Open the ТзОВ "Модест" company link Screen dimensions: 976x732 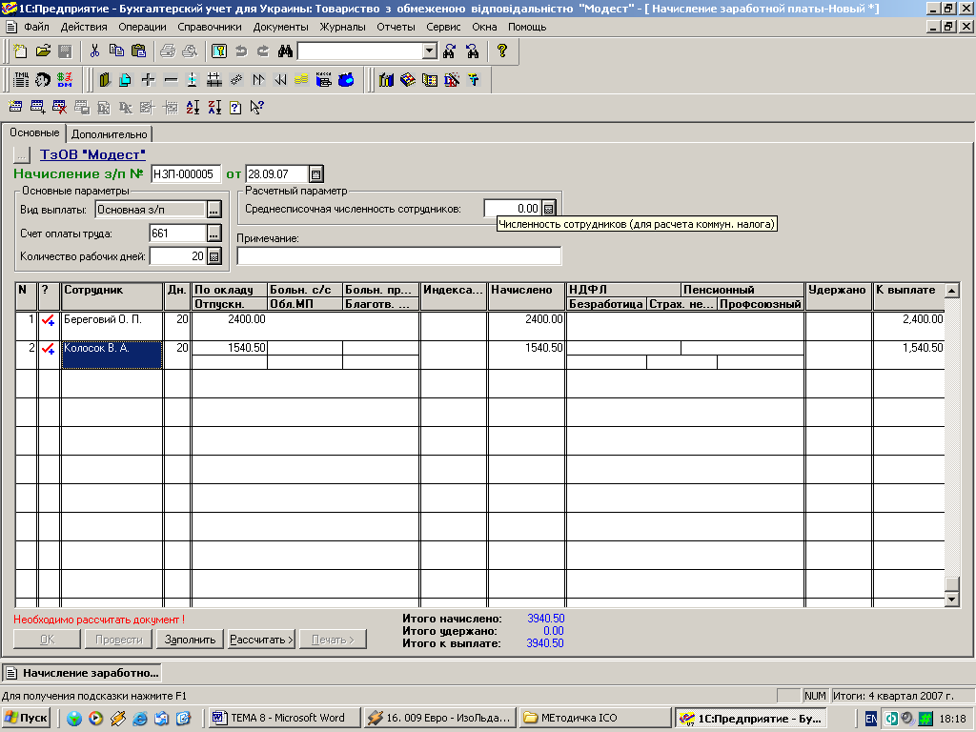pyautogui.click(x=92, y=154)
